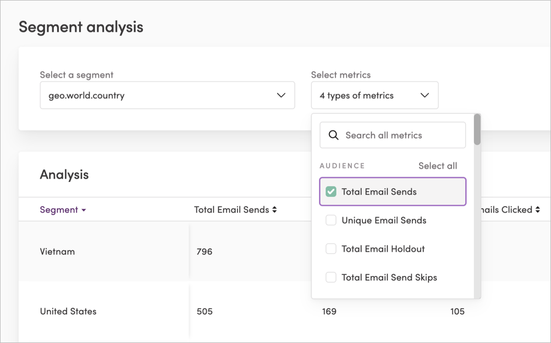Image resolution: width=551 pixels, height=343 pixels.
Task: Open the geo.world.country segment dropdown
Action: (x=167, y=95)
